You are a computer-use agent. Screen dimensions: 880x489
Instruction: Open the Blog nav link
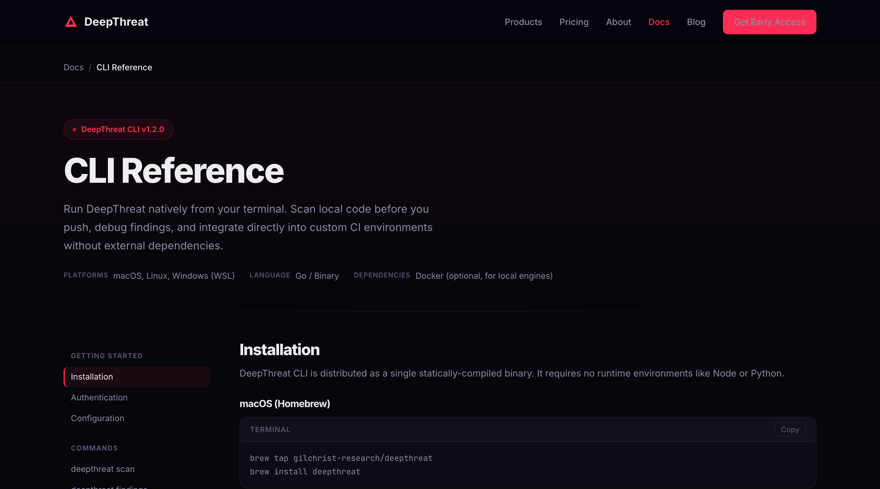(696, 22)
